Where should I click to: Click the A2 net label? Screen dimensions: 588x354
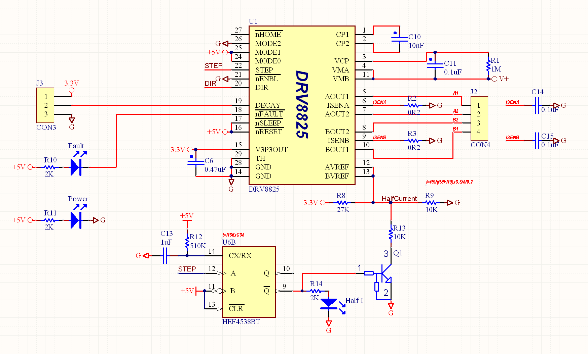455,111
